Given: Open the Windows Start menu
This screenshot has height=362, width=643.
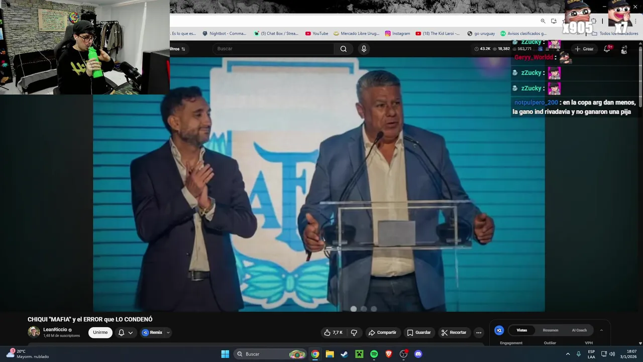Looking at the screenshot, I should [225, 354].
